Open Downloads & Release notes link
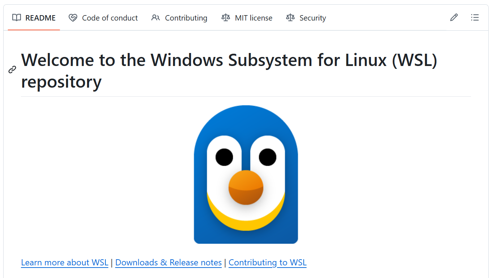Image resolution: width=493 pixels, height=278 pixels. tap(168, 262)
